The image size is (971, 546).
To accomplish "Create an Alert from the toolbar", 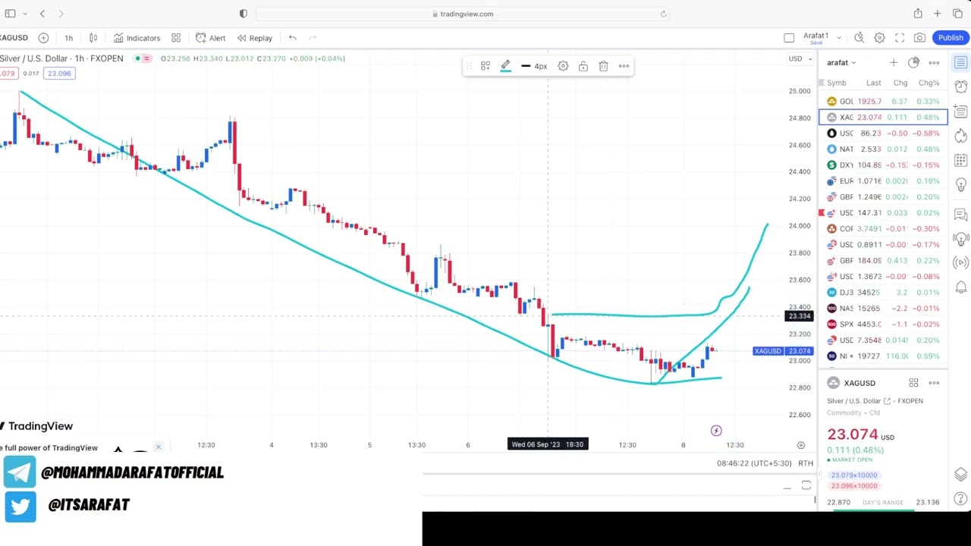I will (x=210, y=38).
